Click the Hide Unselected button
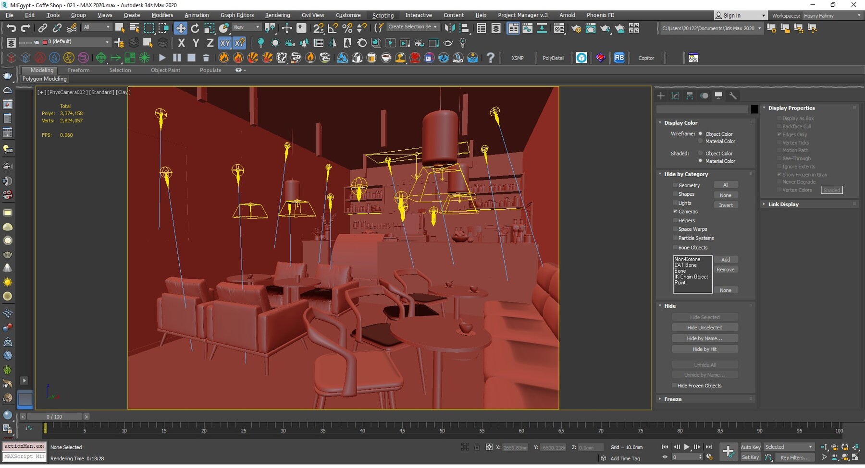Viewport: 865px width, 468px height. tap(704, 327)
